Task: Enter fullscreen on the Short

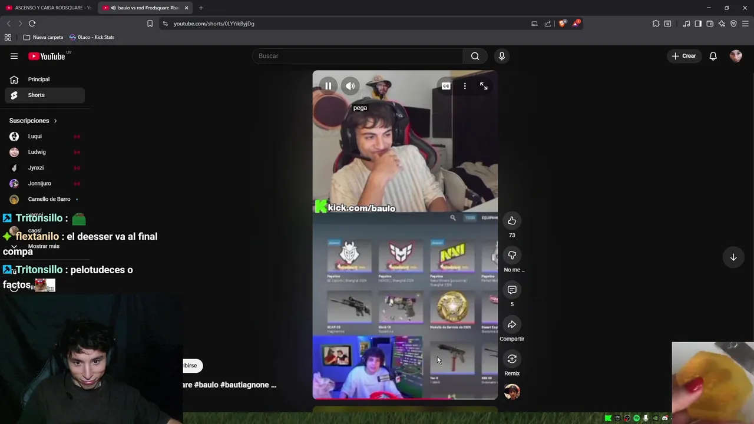Action: coord(484,86)
